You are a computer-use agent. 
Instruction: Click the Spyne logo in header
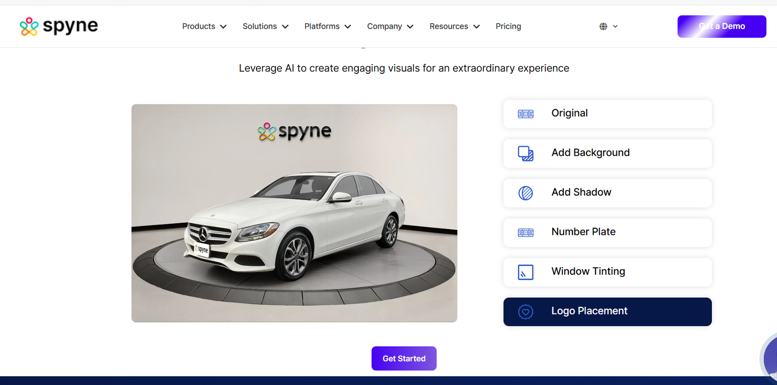[x=59, y=26]
